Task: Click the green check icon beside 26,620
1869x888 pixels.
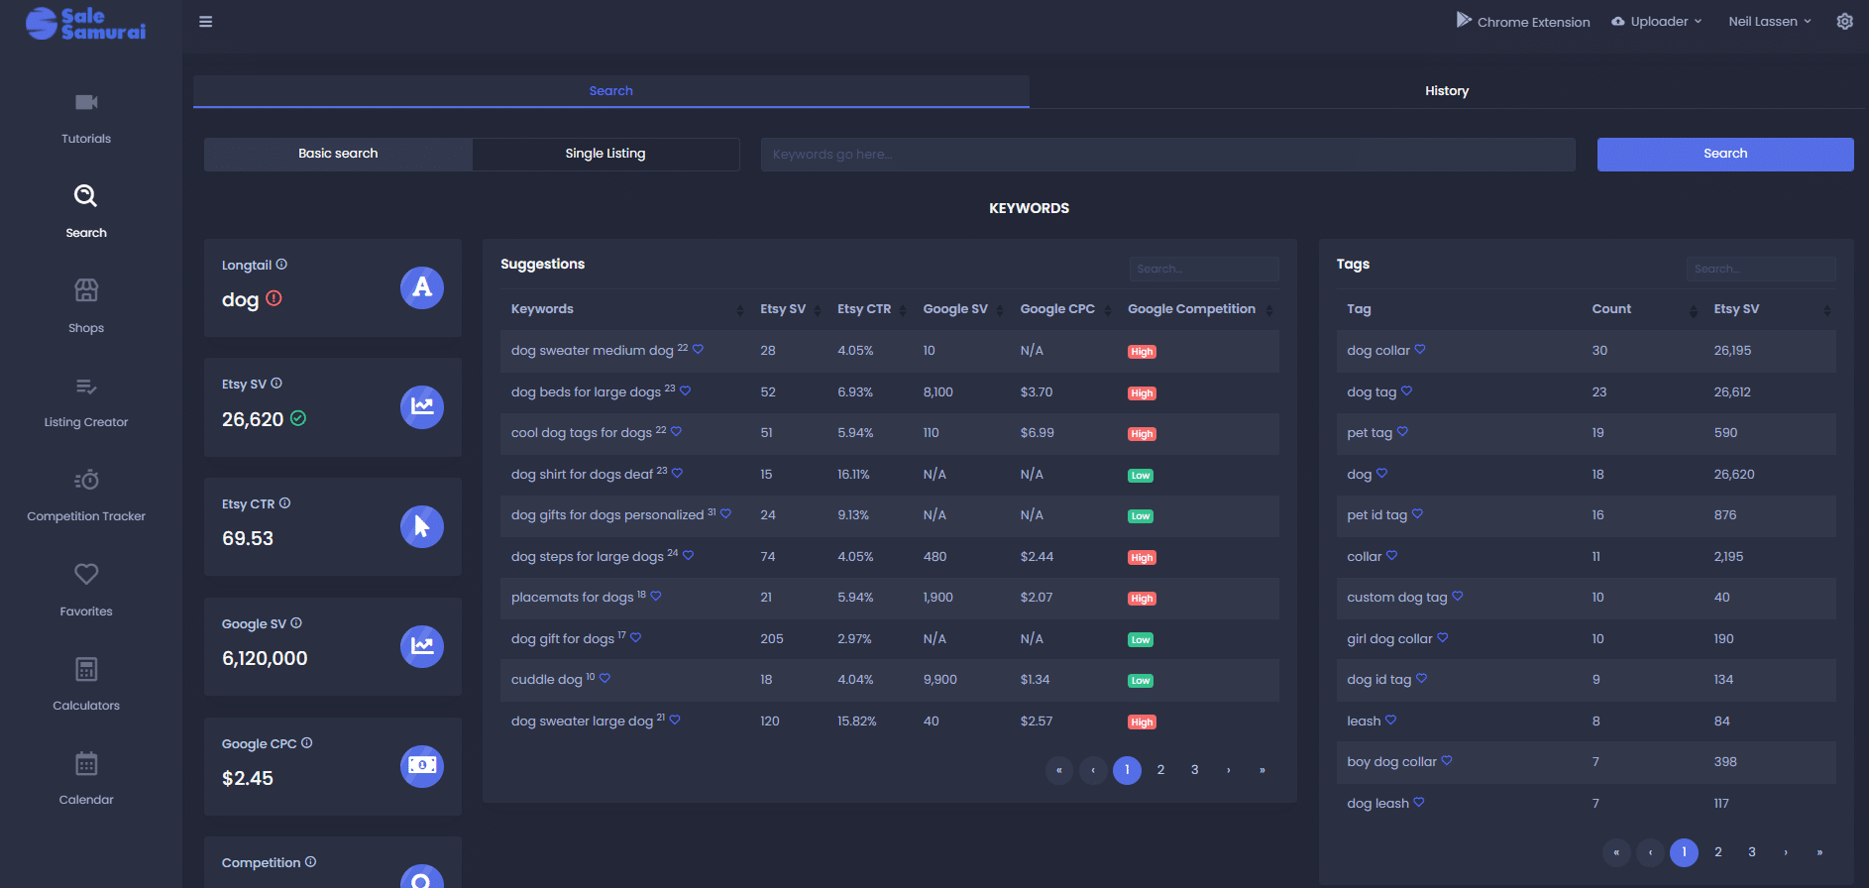Action: [x=298, y=418]
